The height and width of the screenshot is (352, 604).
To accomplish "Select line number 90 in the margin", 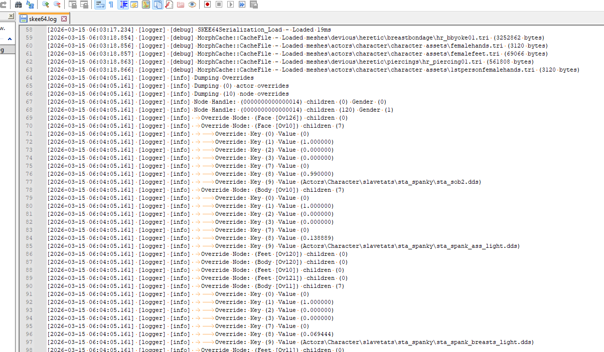I will 29,286.
